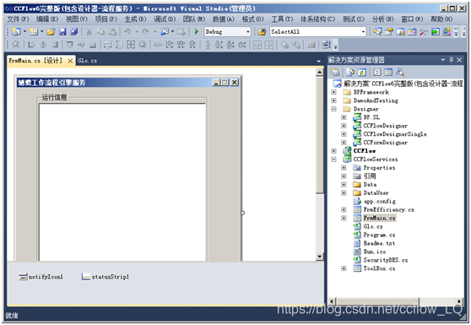Pin Solution Explorer auto-hide button
The image size is (471, 325).
click(451, 60)
